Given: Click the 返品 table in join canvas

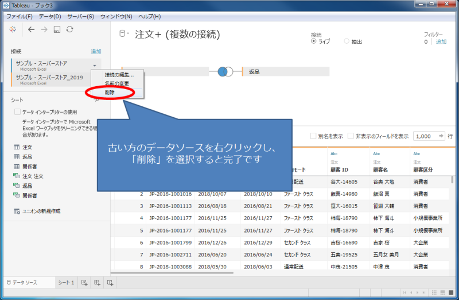Looking at the screenshot, I should tap(286, 72).
